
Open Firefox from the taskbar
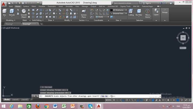click(38, 106)
